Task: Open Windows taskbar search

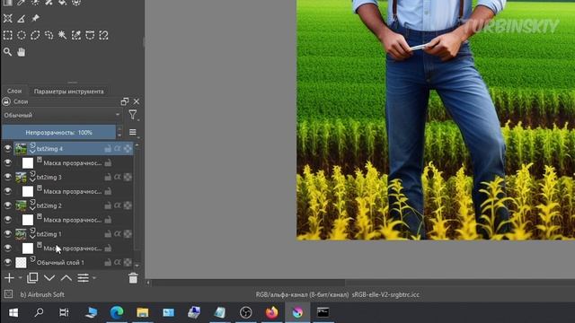Action: coord(39,312)
